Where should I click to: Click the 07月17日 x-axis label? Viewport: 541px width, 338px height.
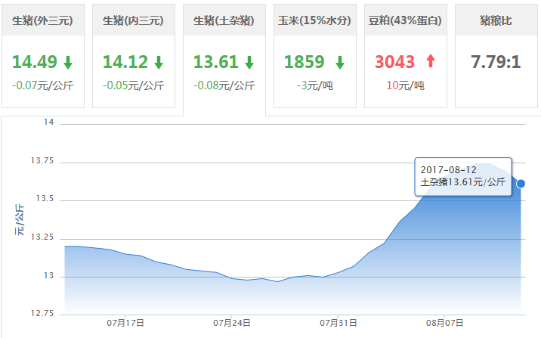[x=125, y=322]
